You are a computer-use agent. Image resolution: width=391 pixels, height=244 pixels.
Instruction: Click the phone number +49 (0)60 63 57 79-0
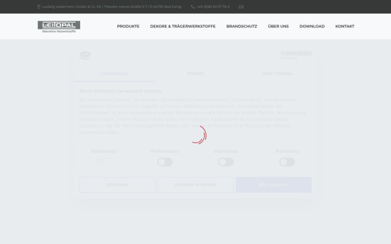point(213,7)
